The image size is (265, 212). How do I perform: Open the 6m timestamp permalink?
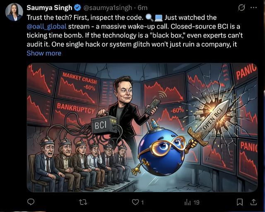[x=142, y=8]
